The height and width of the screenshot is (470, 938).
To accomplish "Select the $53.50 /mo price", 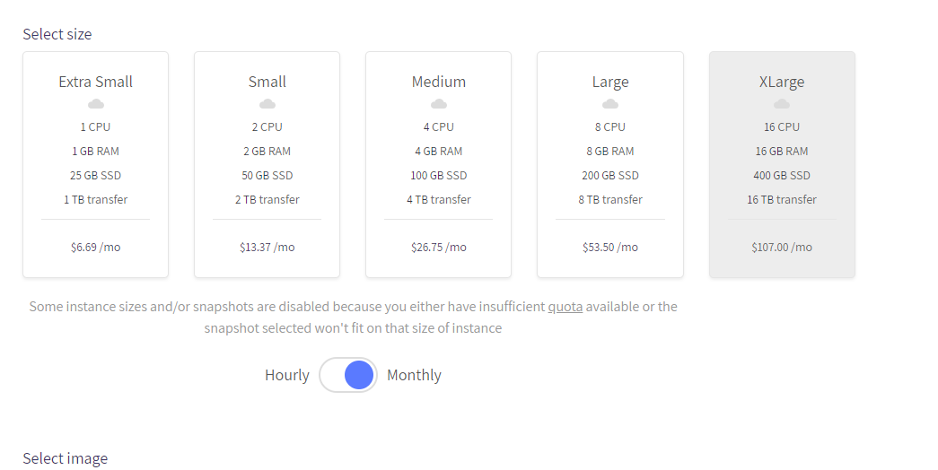I will 610,247.
